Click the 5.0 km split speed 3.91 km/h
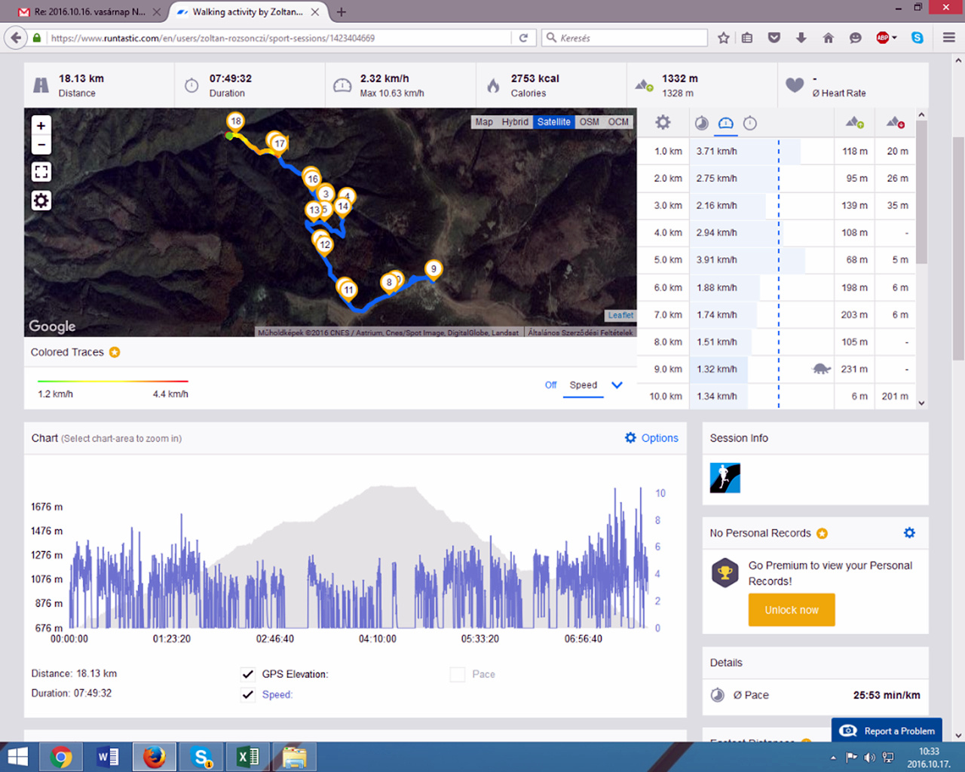965x772 pixels. (x=717, y=260)
